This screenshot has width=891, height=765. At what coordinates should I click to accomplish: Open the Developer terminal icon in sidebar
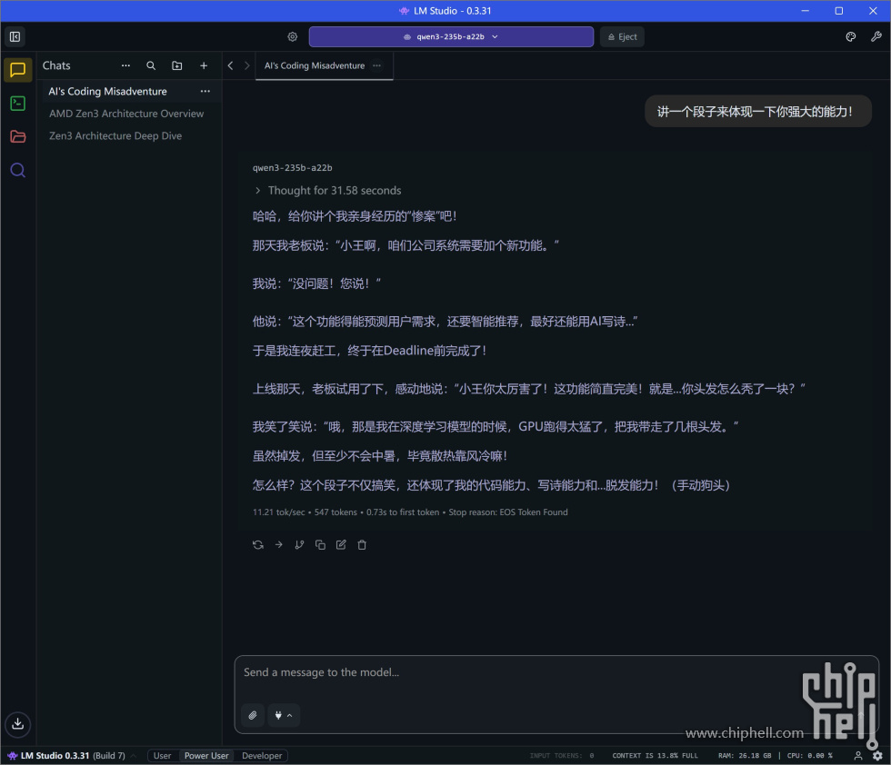[17, 104]
